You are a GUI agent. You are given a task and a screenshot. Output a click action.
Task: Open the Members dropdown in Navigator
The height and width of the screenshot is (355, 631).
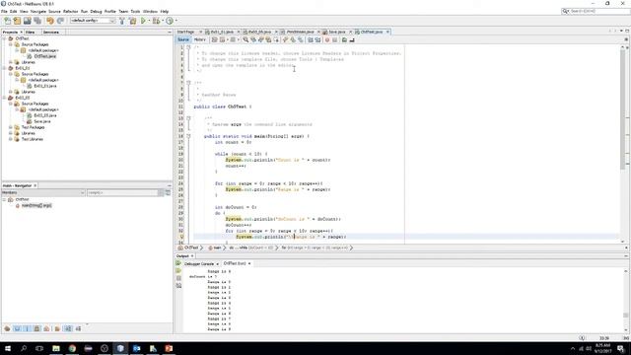[x=43, y=193]
